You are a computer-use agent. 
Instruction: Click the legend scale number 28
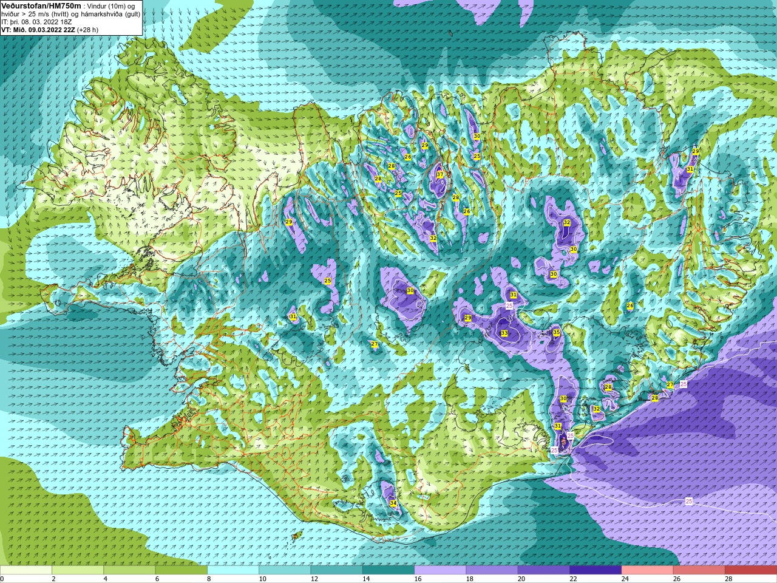tap(728, 579)
